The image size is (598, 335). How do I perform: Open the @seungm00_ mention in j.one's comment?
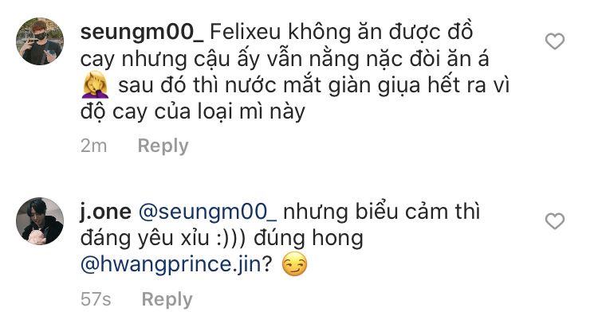pyautogui.click(x=207, y=212)
